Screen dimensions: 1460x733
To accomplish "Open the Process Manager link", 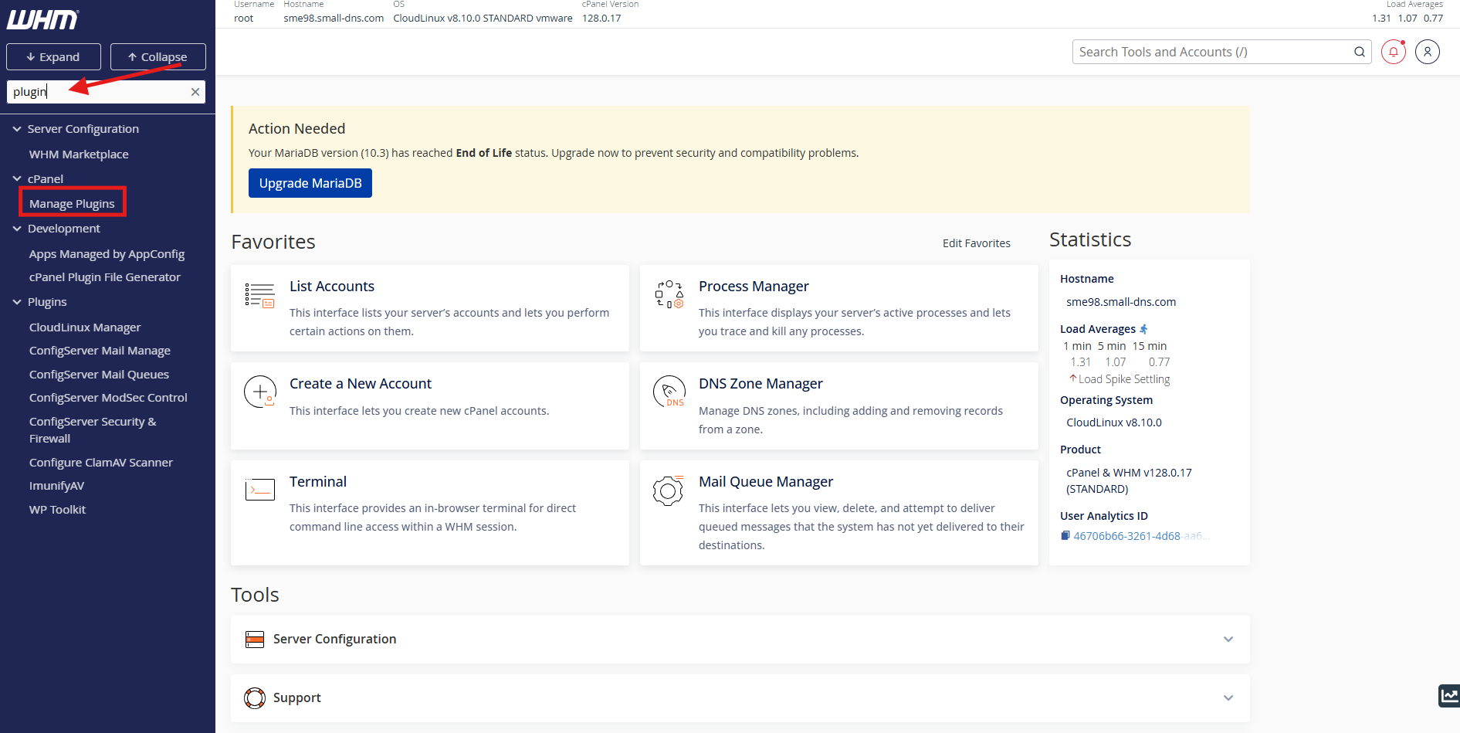I will point(754,287).
